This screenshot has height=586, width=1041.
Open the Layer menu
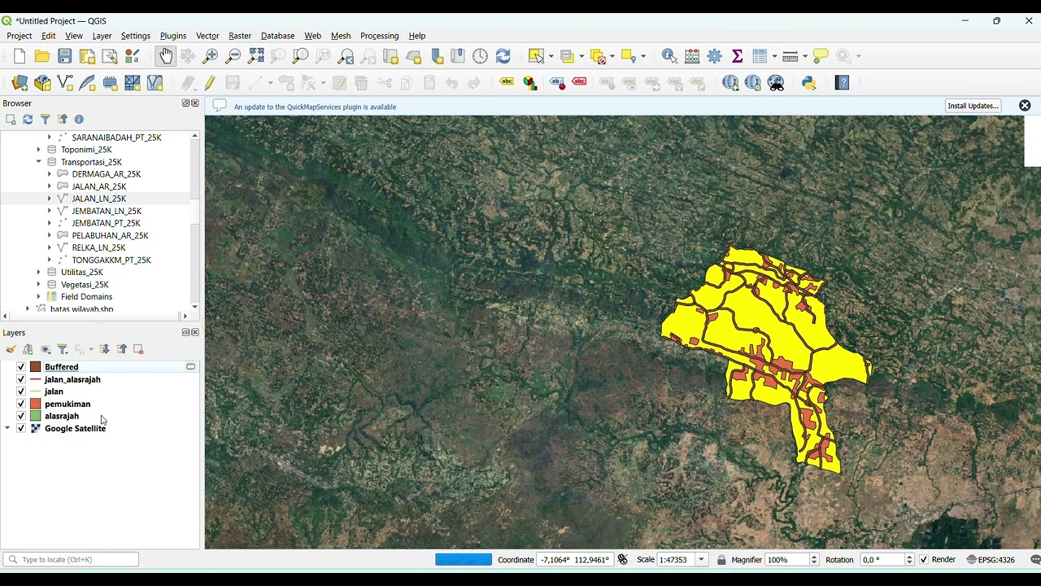[x=102, y=36]
